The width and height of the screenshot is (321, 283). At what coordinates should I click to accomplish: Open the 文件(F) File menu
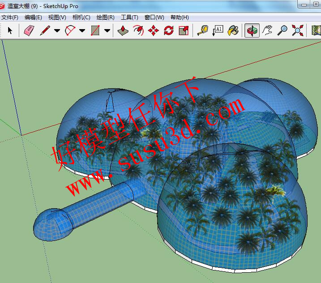click(9, 17)
